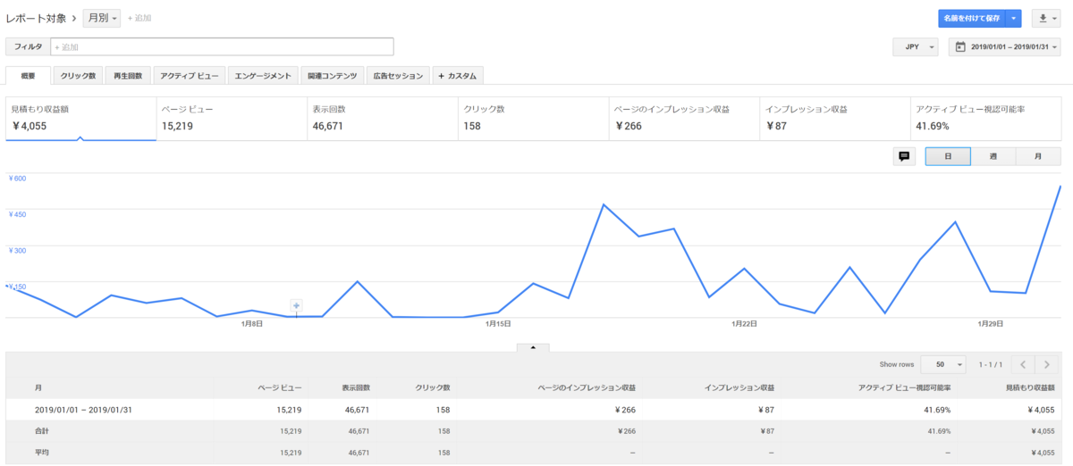Image resolution: width=1073 pixels, height=466 pixels.
Task: Click the 41.69% cell in the date row
Action: (x=938, y=410)
